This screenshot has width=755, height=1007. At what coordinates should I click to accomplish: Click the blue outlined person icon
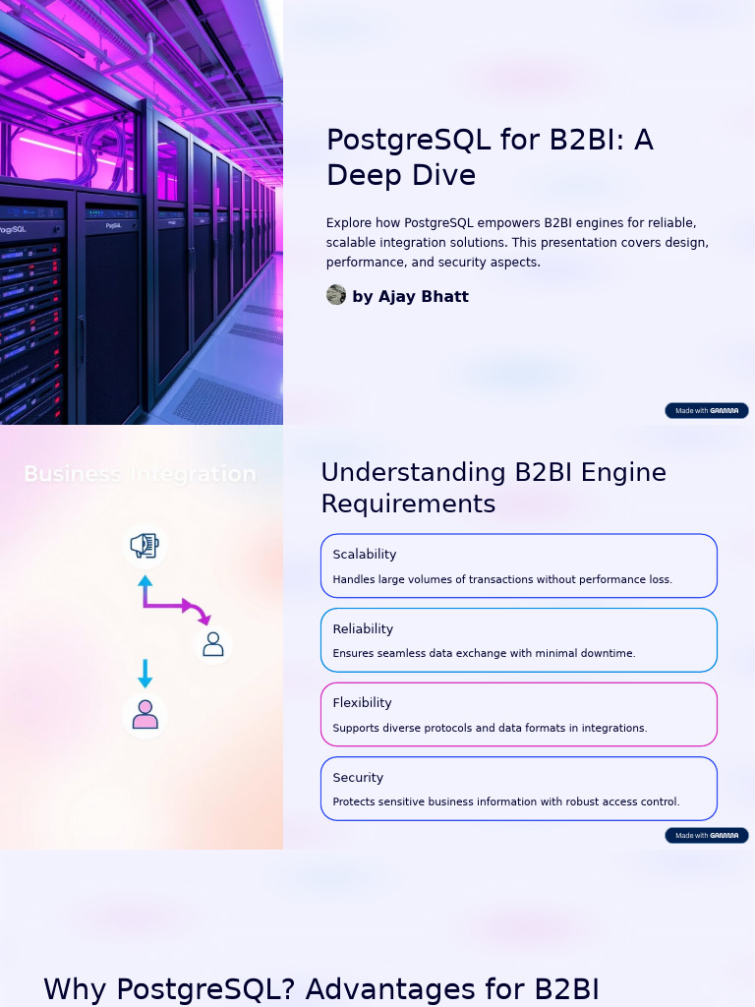pyautogui.click(x=213, y=644)
